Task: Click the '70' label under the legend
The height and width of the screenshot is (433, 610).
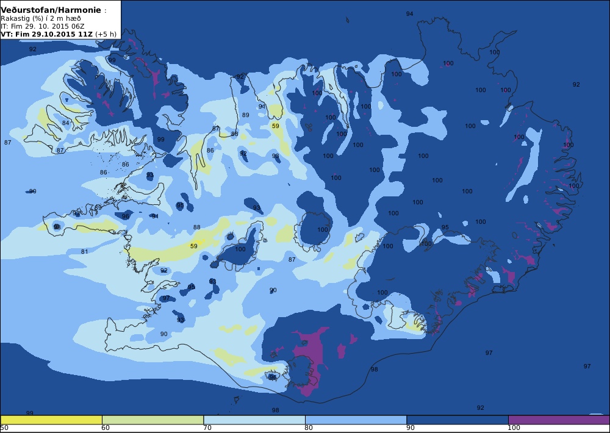Action: click(207, 428)
